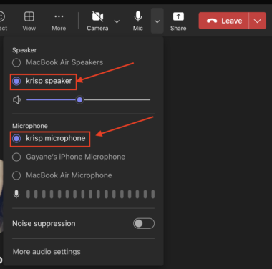Click the Microphone section heading
Viewport: 272px width, 269px height.
tap(30, 126)
